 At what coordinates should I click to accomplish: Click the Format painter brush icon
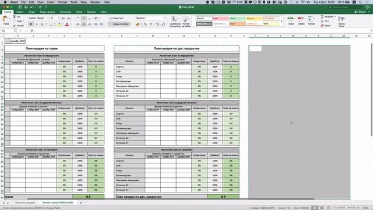[x=14, y=26]
